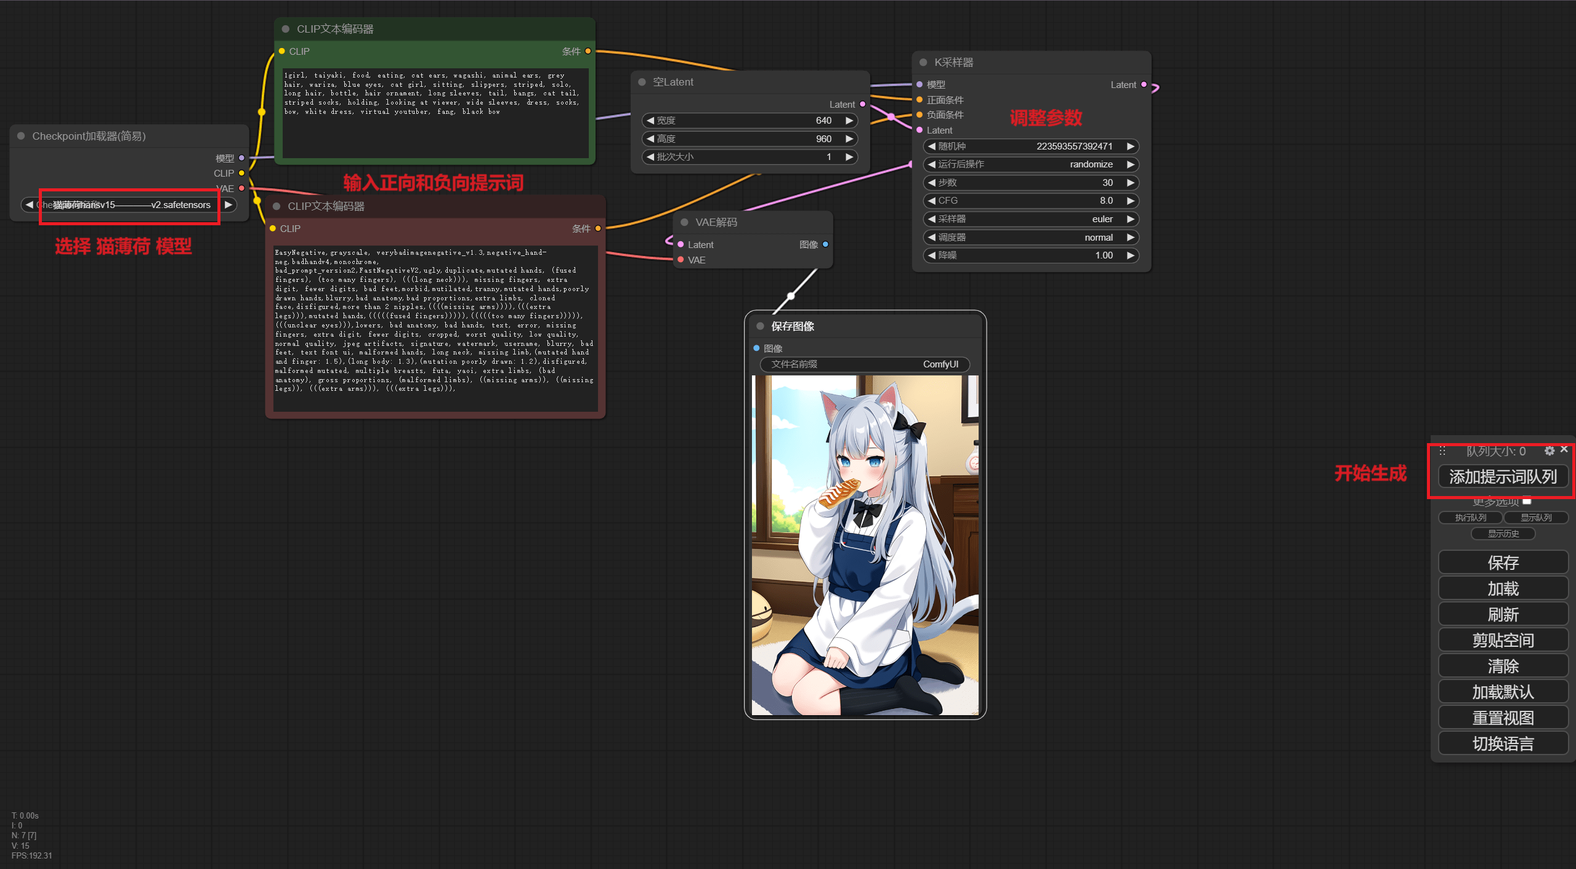Screen dimensions: 1576x869
Task: Click left arrow to decrease 宽度 value
Action: pos(650,121)
